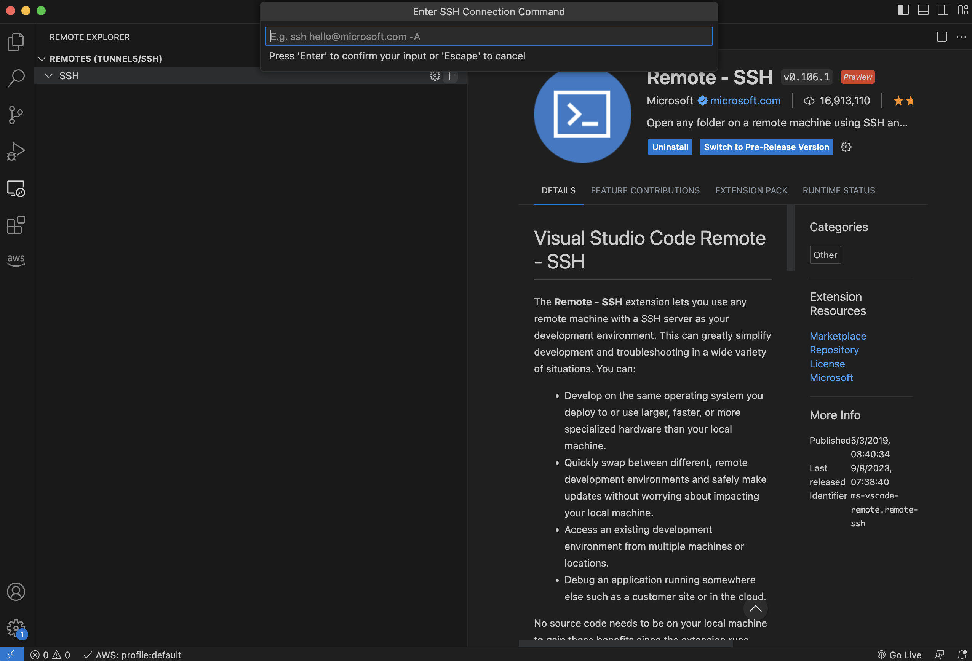Toggle the primary side bar layout button

[903, 10]
